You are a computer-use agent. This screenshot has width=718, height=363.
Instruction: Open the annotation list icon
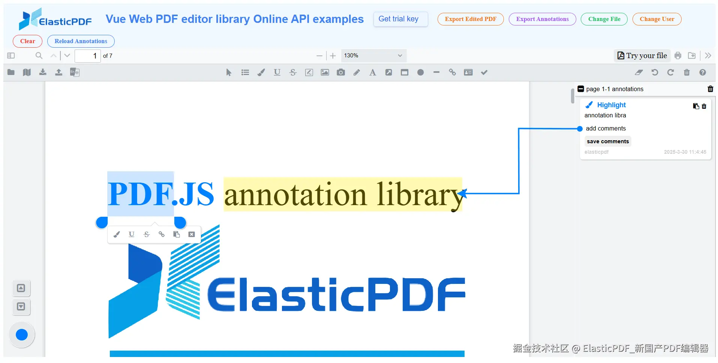coord(245,72)
